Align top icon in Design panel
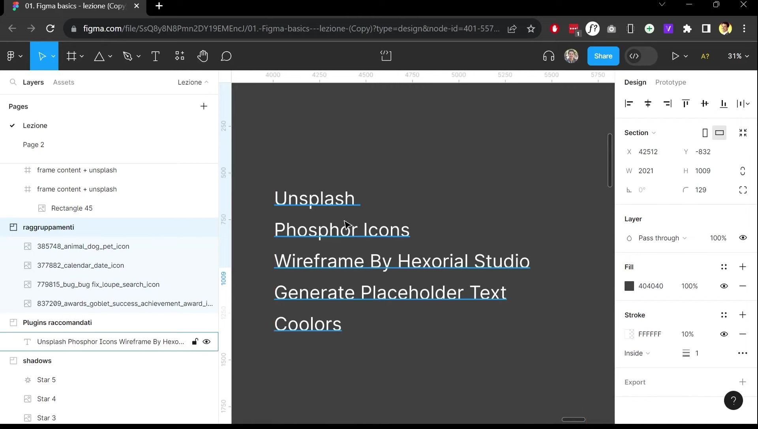The width and height of the screenshot is (758, 429). click(x=686, y=103)
